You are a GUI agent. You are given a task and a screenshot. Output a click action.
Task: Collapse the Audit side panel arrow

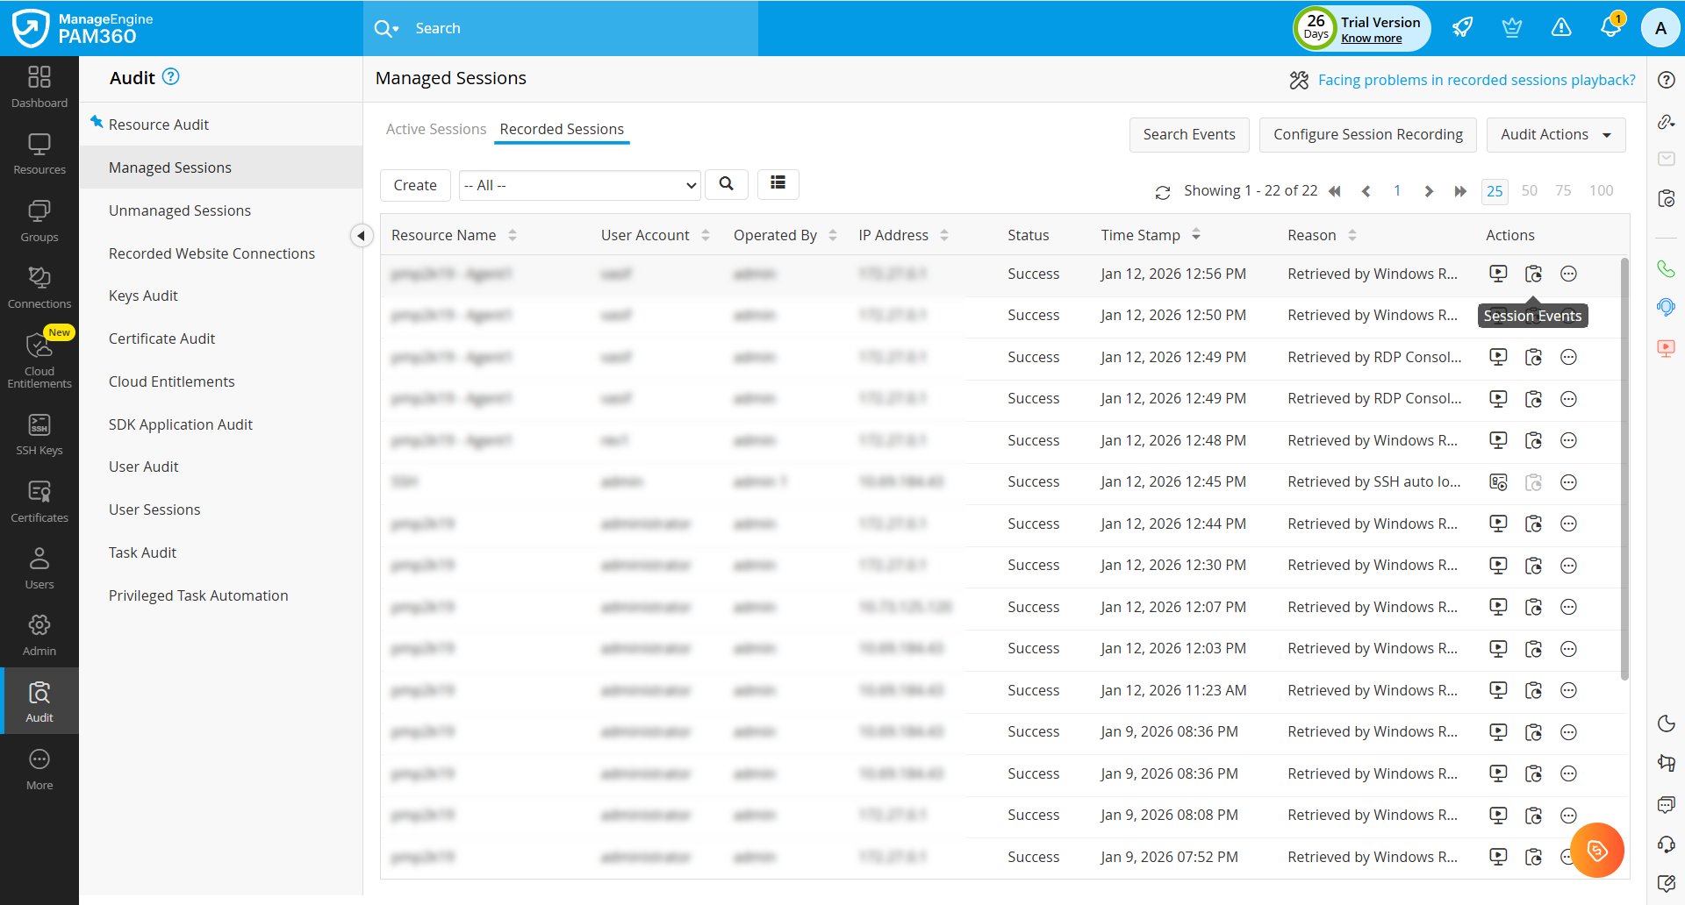361,235
